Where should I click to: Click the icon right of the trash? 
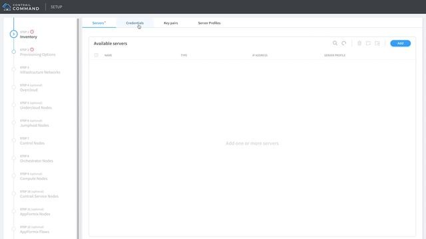[x=368, y=43]
